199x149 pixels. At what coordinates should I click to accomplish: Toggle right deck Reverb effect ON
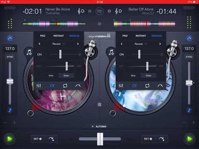(x=121, y=55)
